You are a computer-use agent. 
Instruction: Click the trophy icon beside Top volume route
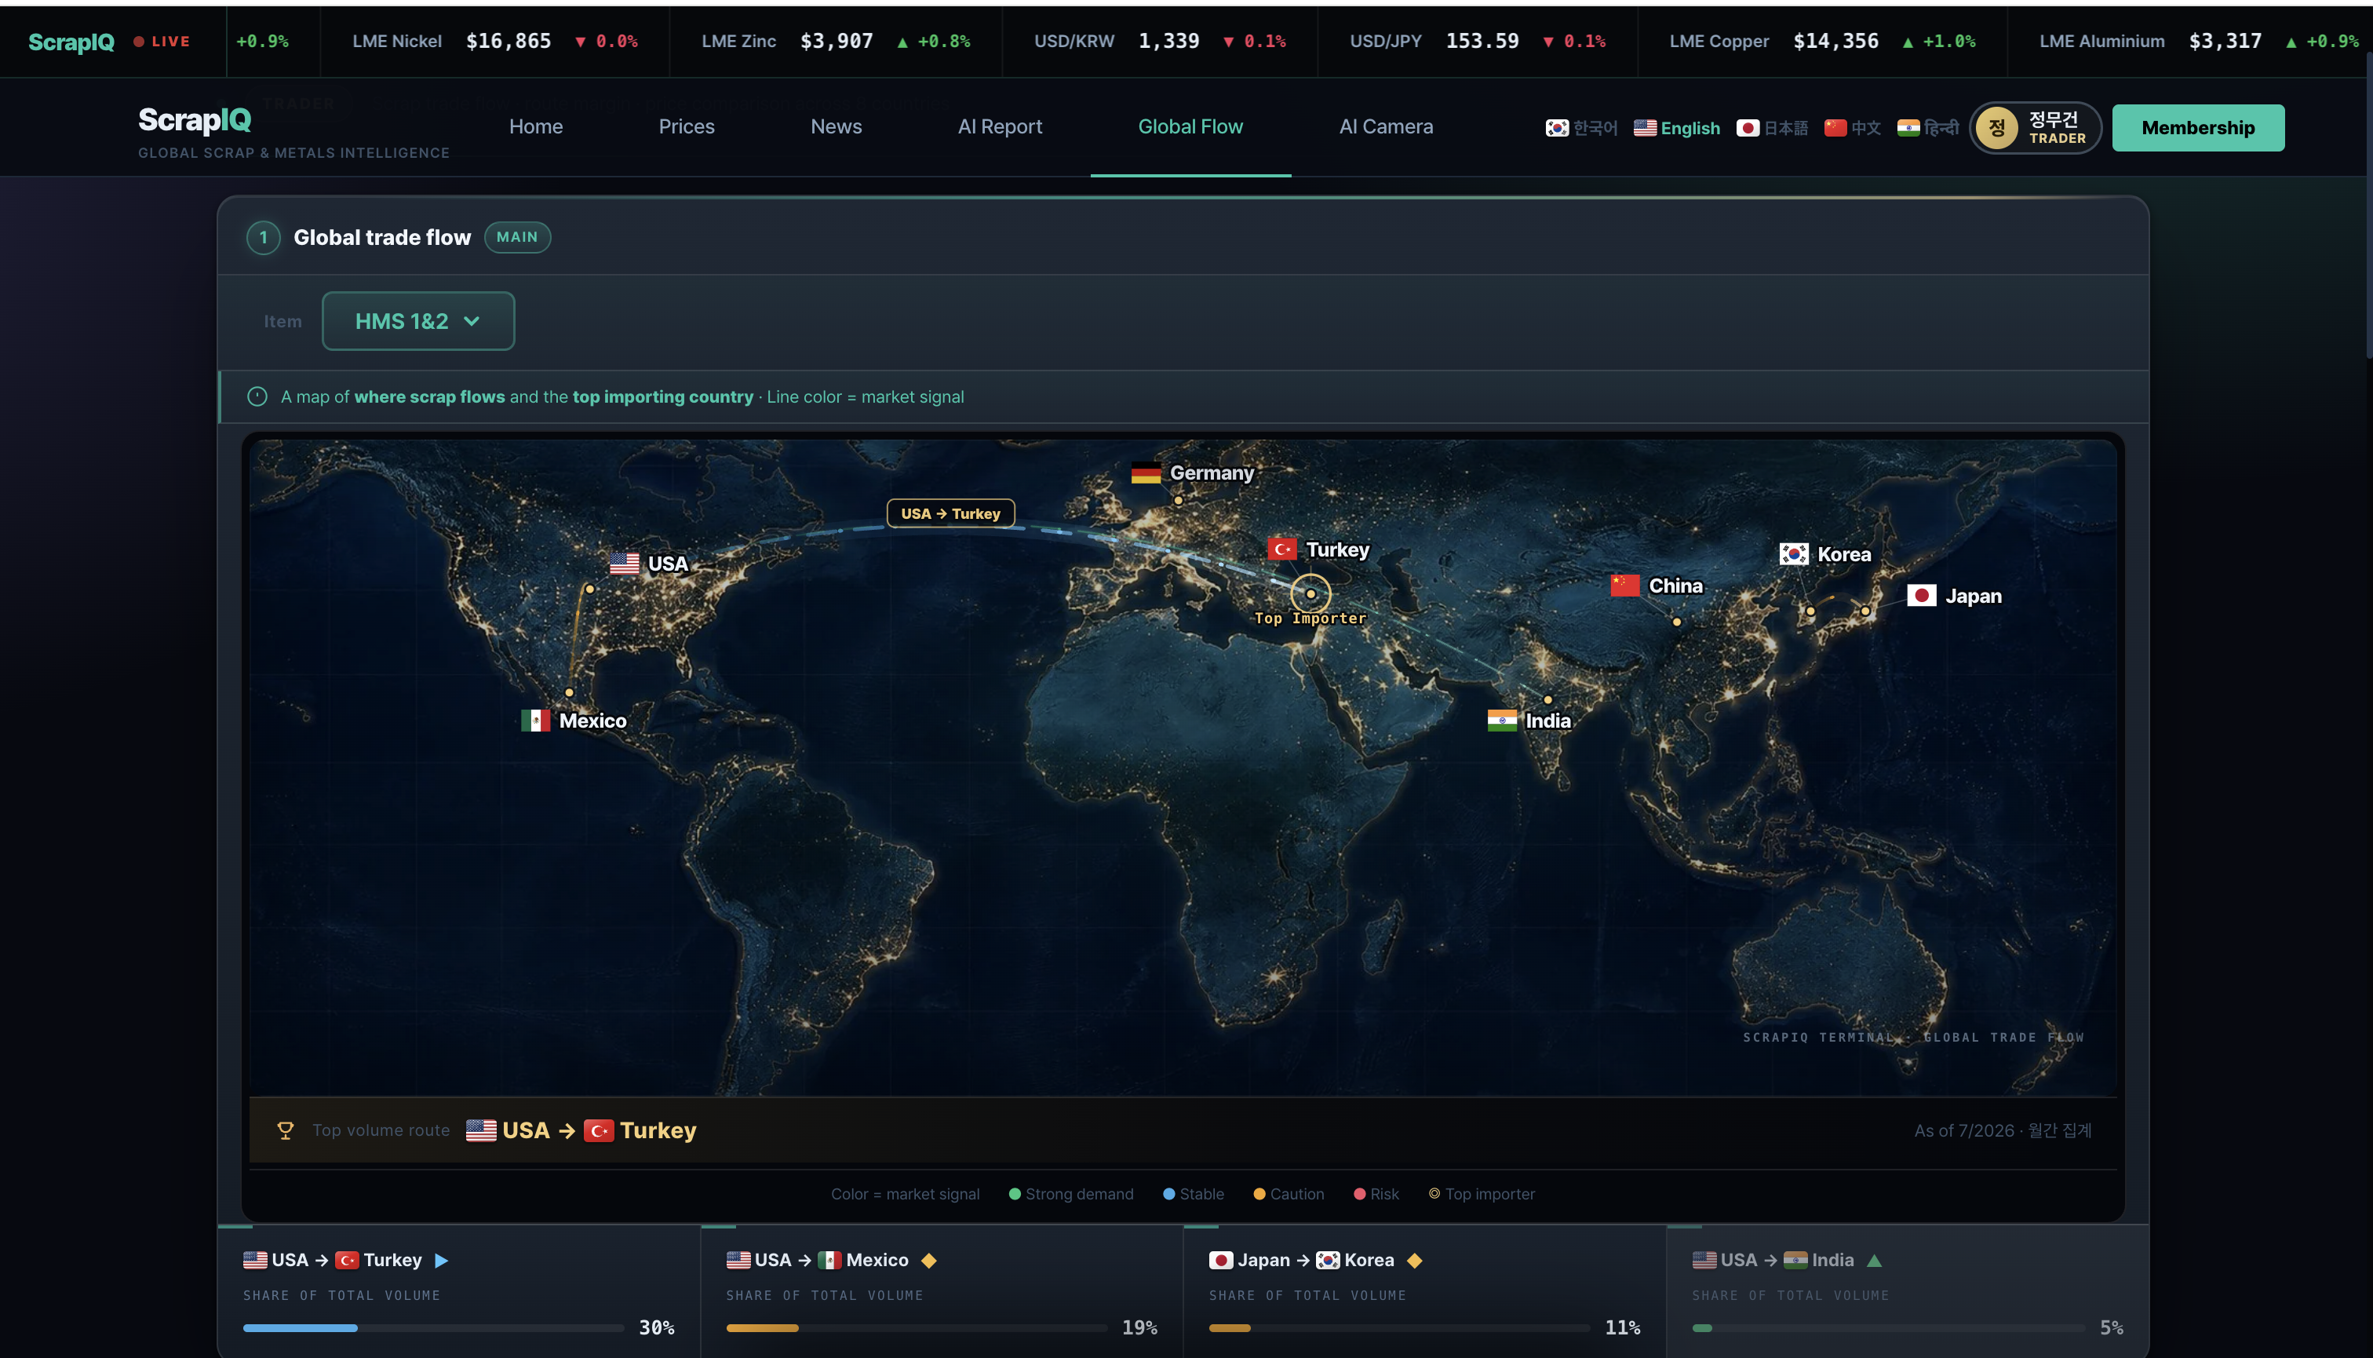[286, 1130]
